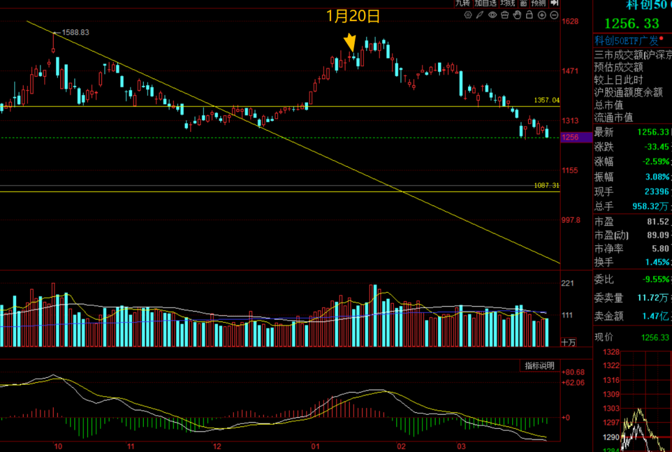Select the hand pan tool
The image size is (672, 452).
[x=517, y=15]
